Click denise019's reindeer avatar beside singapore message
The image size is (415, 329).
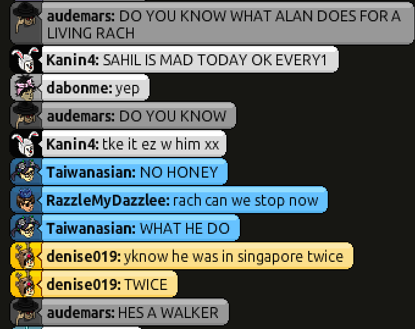tap(26, 256)
